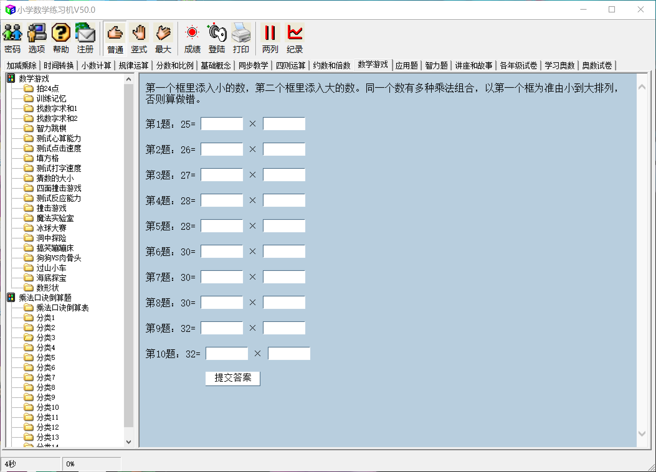Screen dimensions: 656x472
Task: Select the 最大 largest size icon
Action: coord(163,38)
